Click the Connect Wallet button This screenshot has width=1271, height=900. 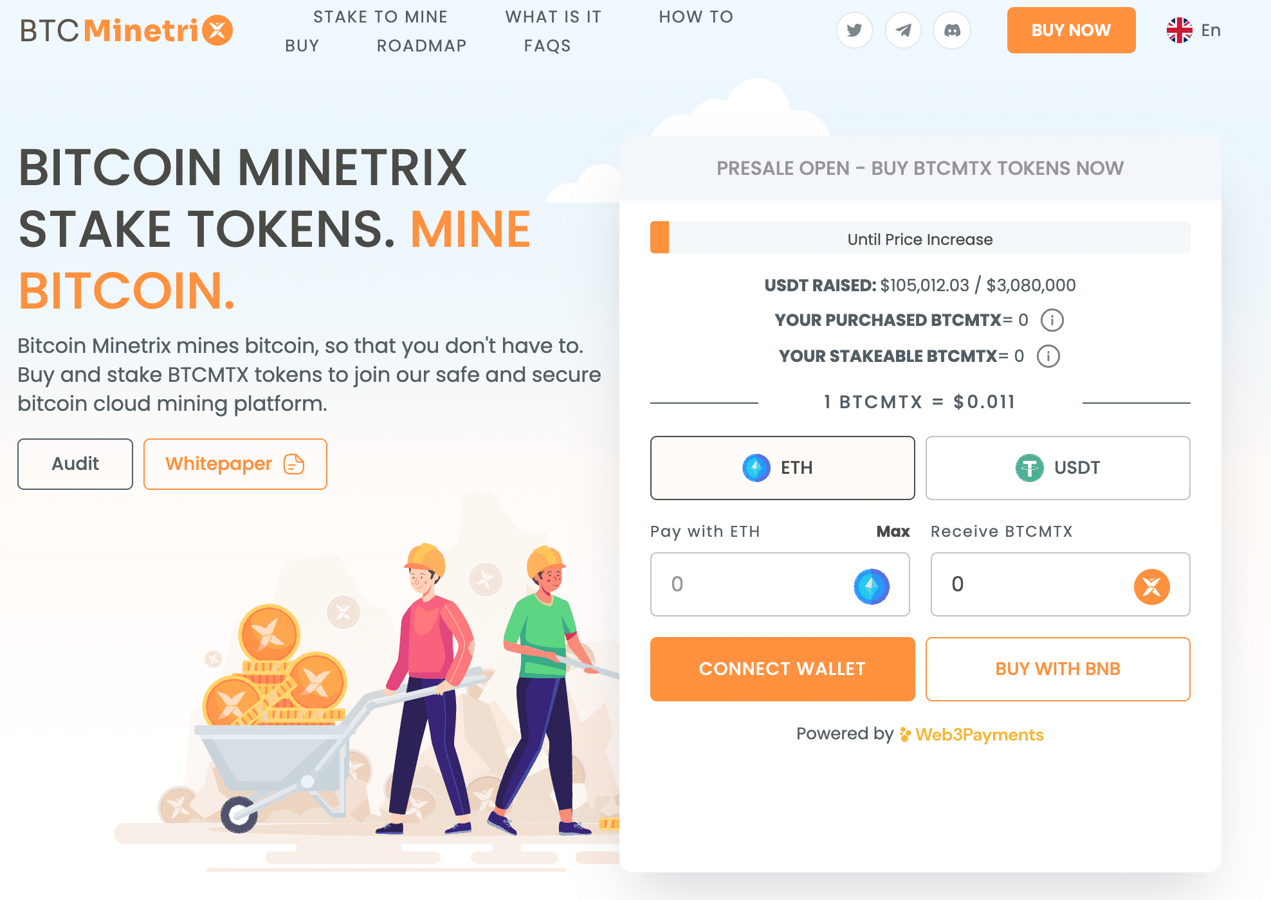pyautogui.click(x=782, y=669)
